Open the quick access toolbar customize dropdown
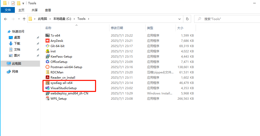The height and width of the screenshot is (136, 260). coord(23,3)
